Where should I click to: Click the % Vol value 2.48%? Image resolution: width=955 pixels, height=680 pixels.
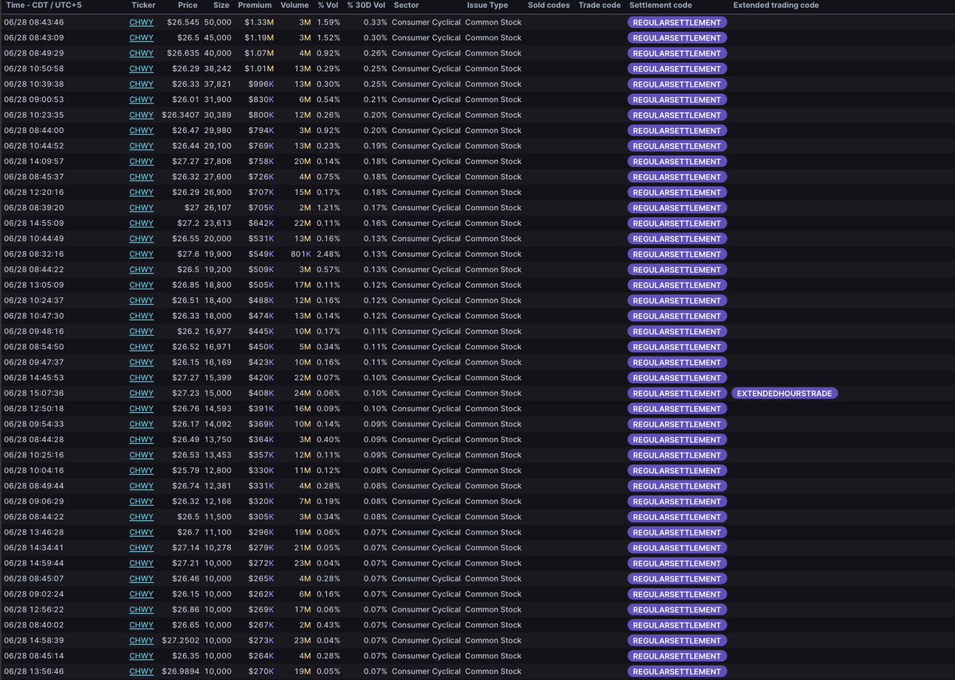(328, 255)
